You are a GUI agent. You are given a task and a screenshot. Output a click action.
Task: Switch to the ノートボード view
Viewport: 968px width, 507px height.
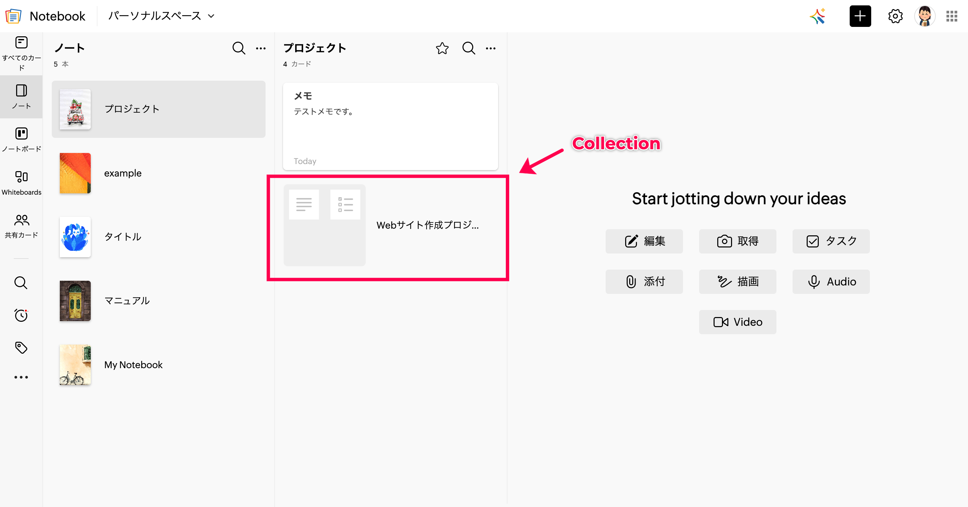point(22,140)
